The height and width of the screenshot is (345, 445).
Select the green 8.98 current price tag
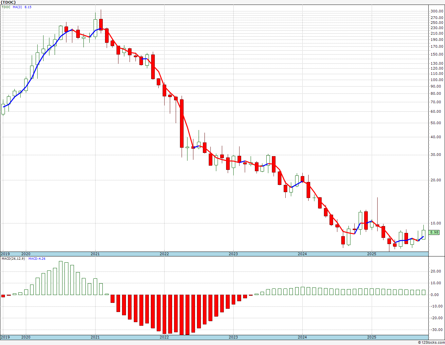(x=434, y=232)
